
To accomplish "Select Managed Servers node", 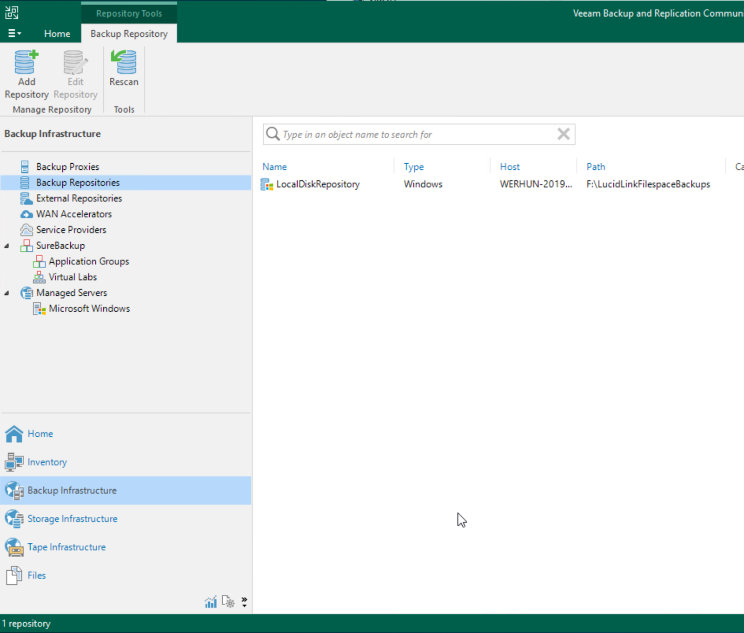I will pos(72,293).
